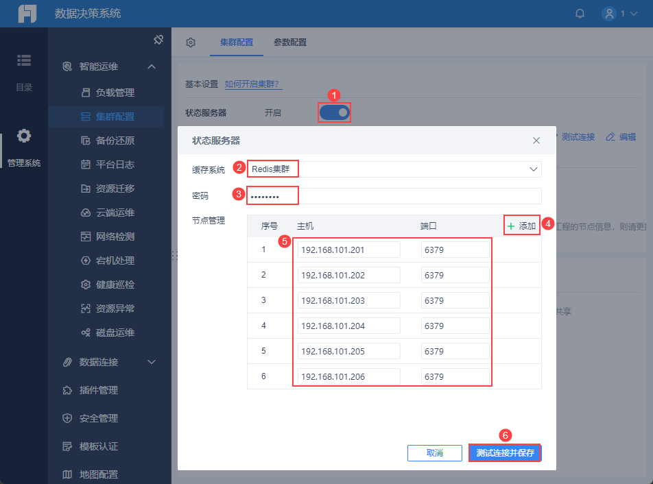The height and width of the screenshot is (484, 653).
Task: Collapse the 智能运维 section chevron
Action: coord(152,66)
